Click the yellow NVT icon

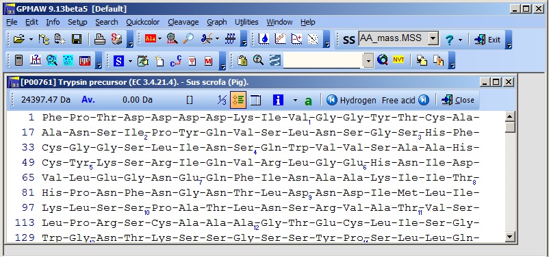[398, 60]
